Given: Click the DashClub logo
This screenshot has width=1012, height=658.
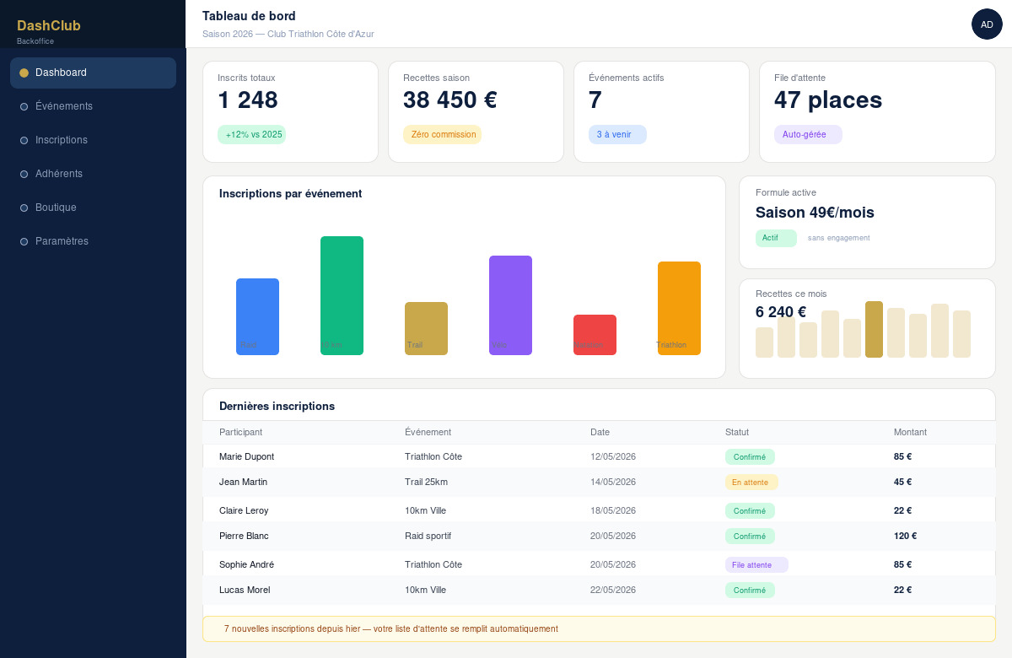Looking at the screenshot, I should (49, 25).
